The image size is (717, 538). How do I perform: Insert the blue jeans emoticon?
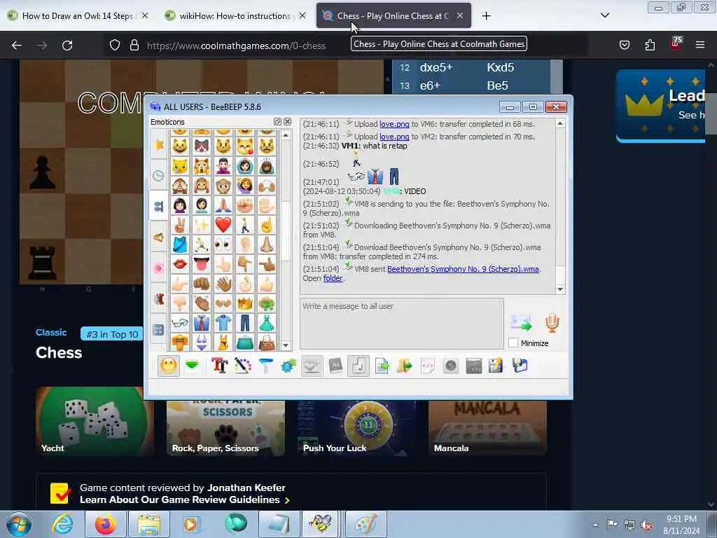tap(245, 323)
